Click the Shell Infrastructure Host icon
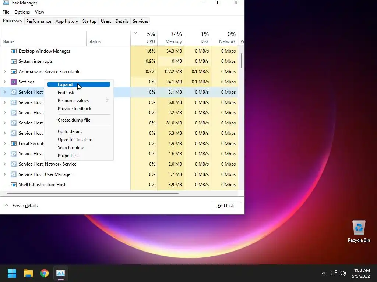The image size is (377, 282). point(14,185)
